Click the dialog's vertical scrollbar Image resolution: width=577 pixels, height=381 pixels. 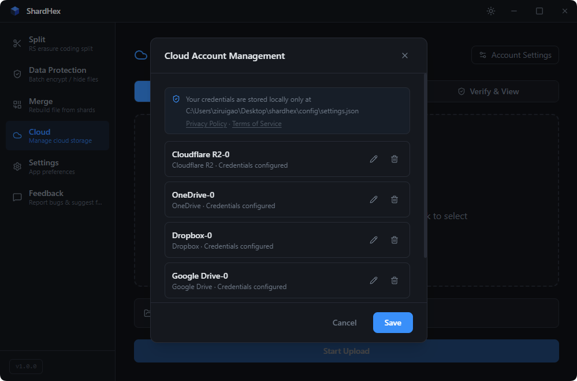click(x=426, y=166)
